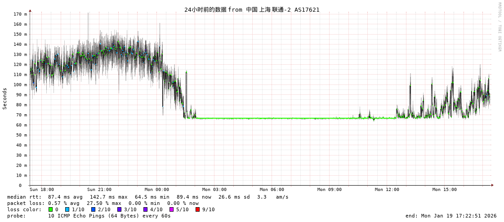Click the end timestamp Mon Jan 19
Image resolution: width=504 pixels, height=222 pixels.
point(450,216)
